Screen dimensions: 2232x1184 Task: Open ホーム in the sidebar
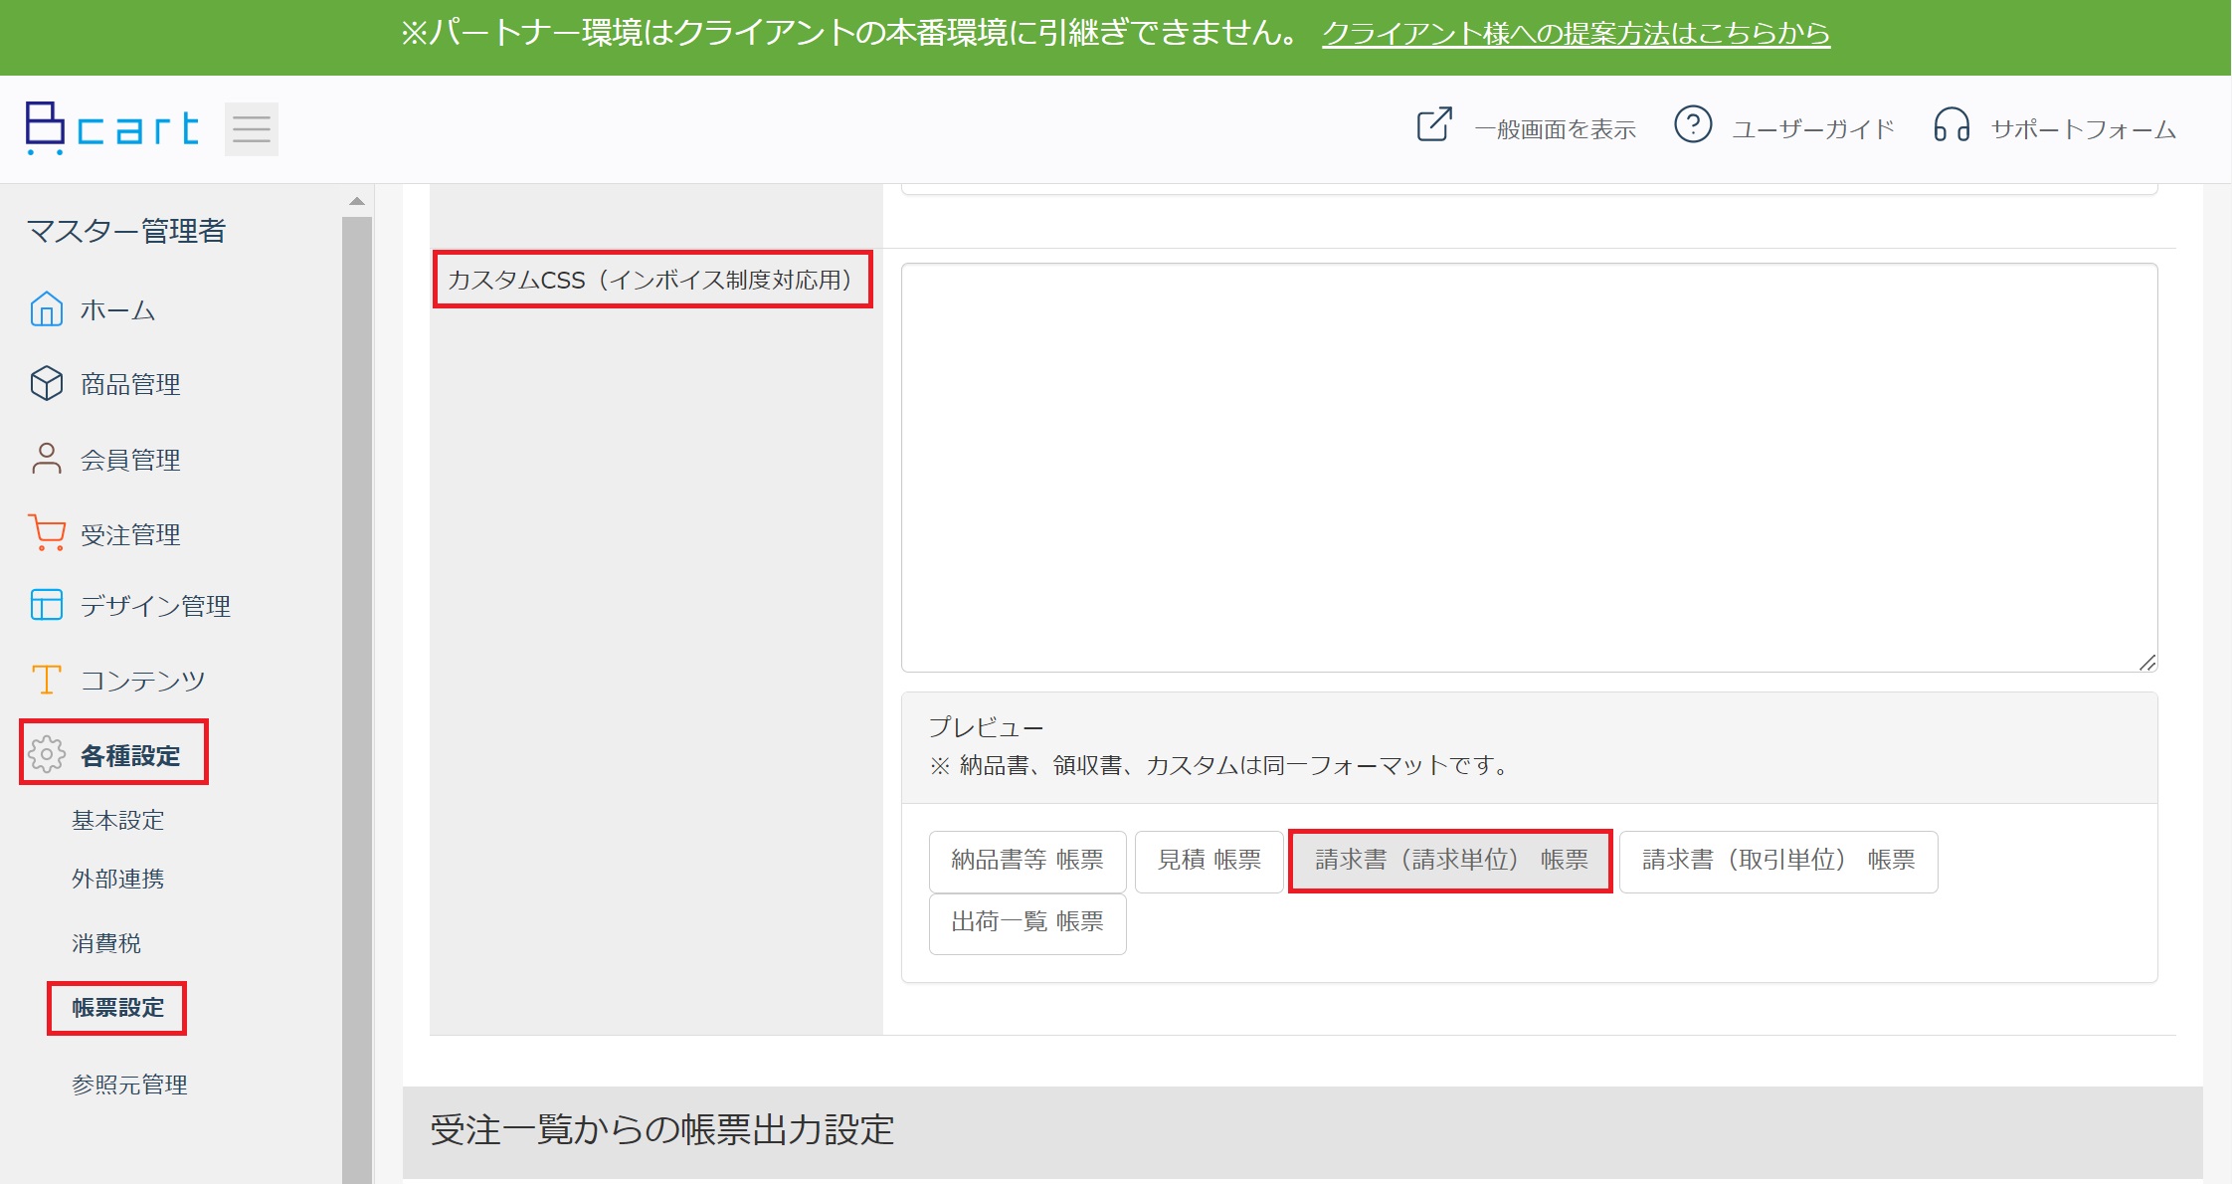click(x=117, y=310)
